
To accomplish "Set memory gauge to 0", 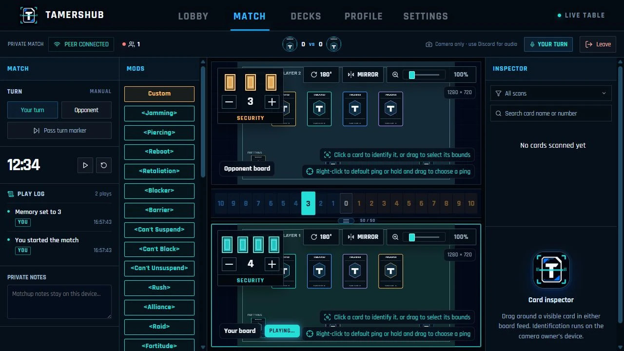I will [x=346, y=204].
